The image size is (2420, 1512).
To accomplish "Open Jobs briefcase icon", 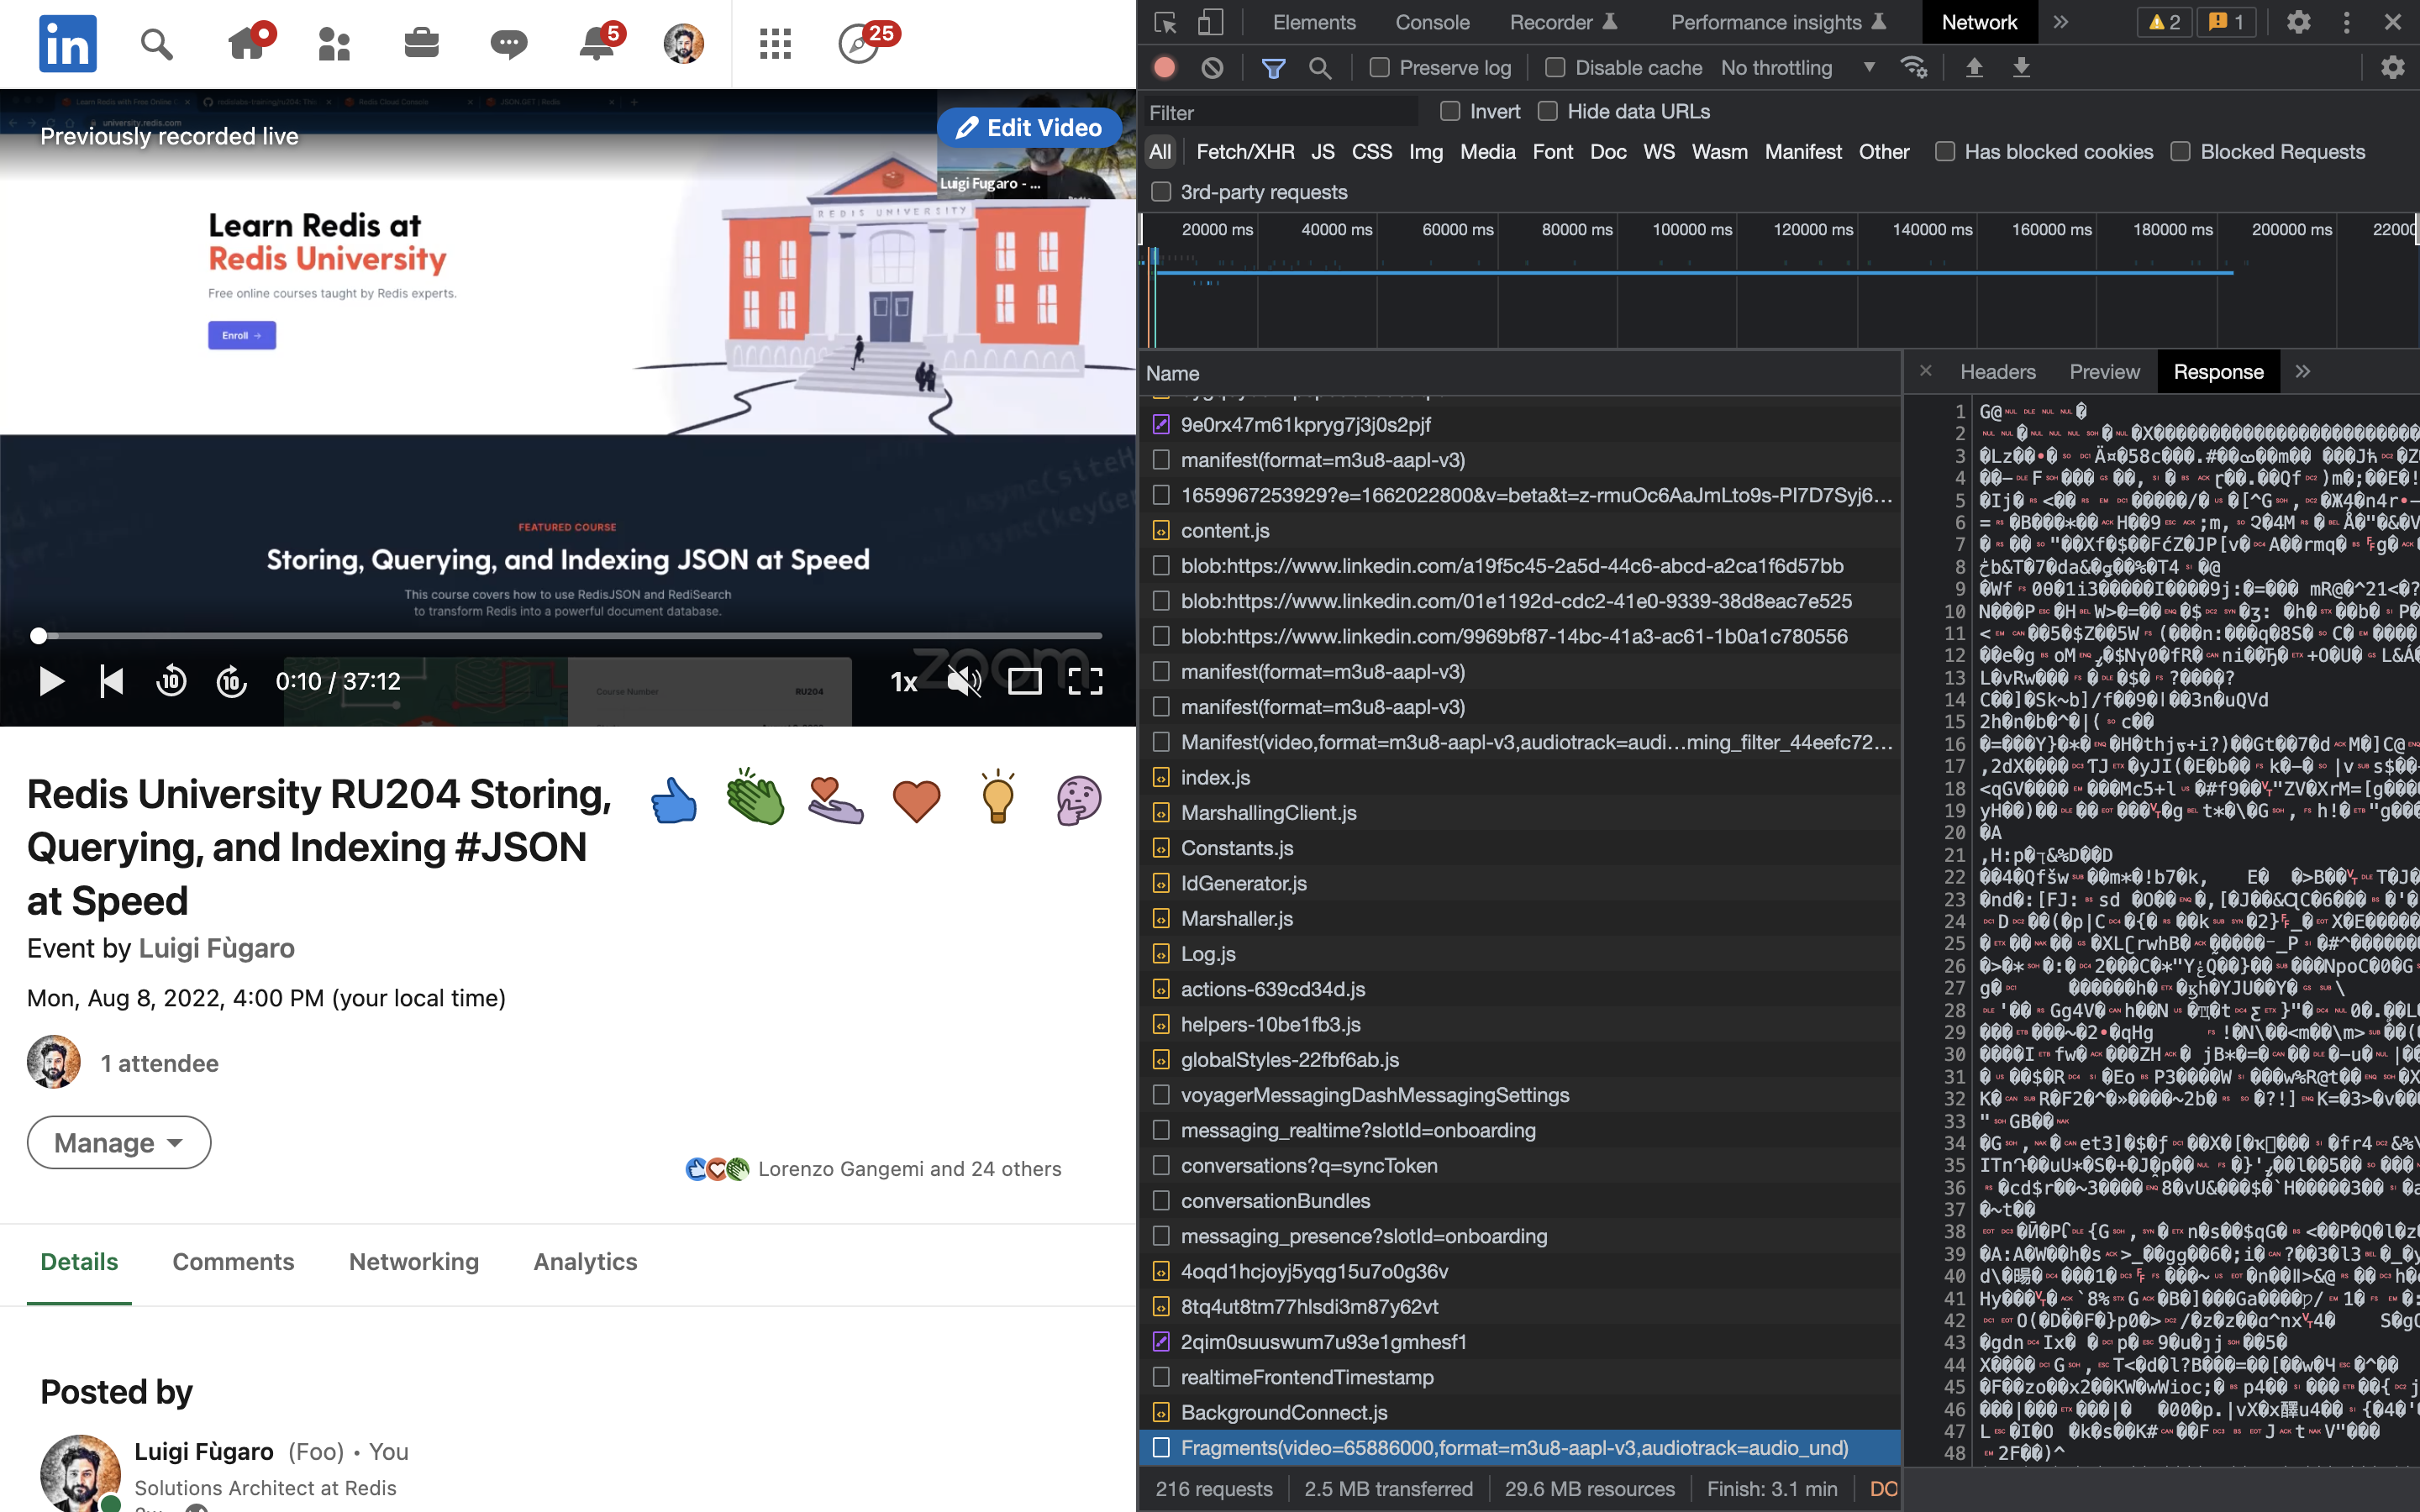I will (421, 43).
